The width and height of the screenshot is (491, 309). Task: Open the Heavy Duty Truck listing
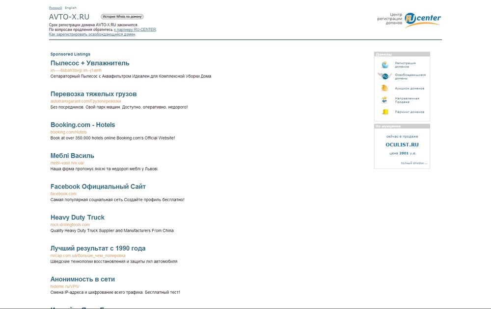click(78, 218)
